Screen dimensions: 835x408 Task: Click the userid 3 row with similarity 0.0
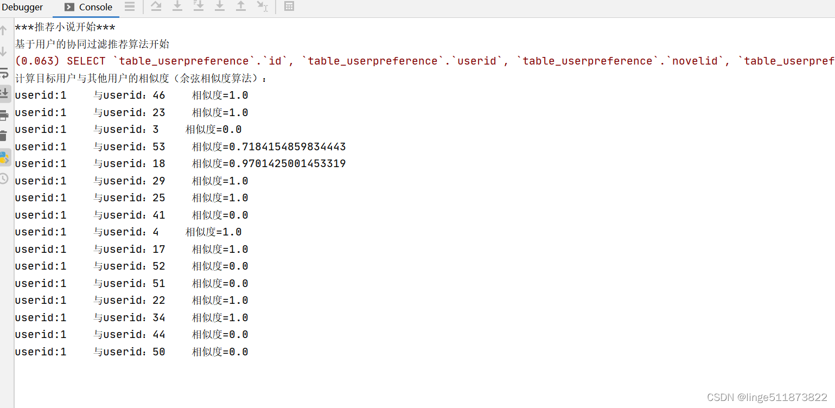(128, 130)
